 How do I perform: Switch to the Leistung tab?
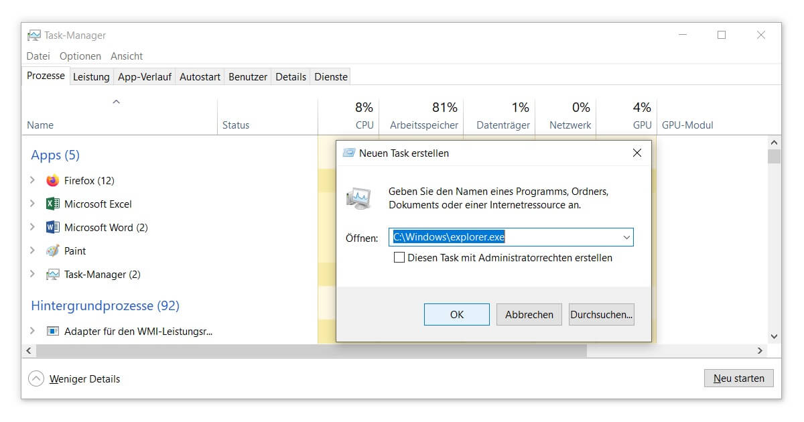91,77
